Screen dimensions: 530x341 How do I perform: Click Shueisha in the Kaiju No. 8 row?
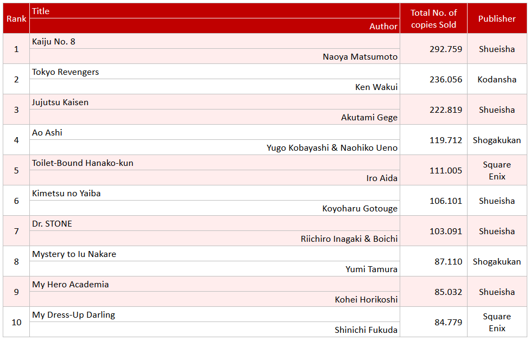tap(497, 49)
